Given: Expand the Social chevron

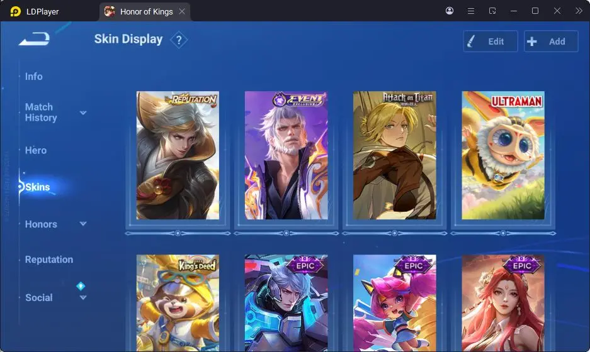Looking at the screenshot, I should click(x=83, y=297).
